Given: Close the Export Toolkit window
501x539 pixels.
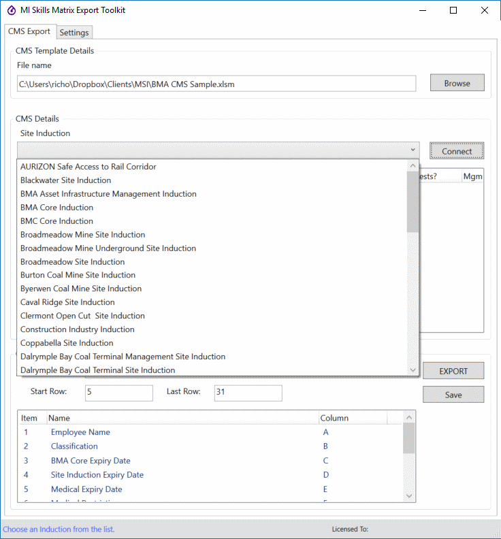Looking at the screenshot, I should tap(485, 10).
